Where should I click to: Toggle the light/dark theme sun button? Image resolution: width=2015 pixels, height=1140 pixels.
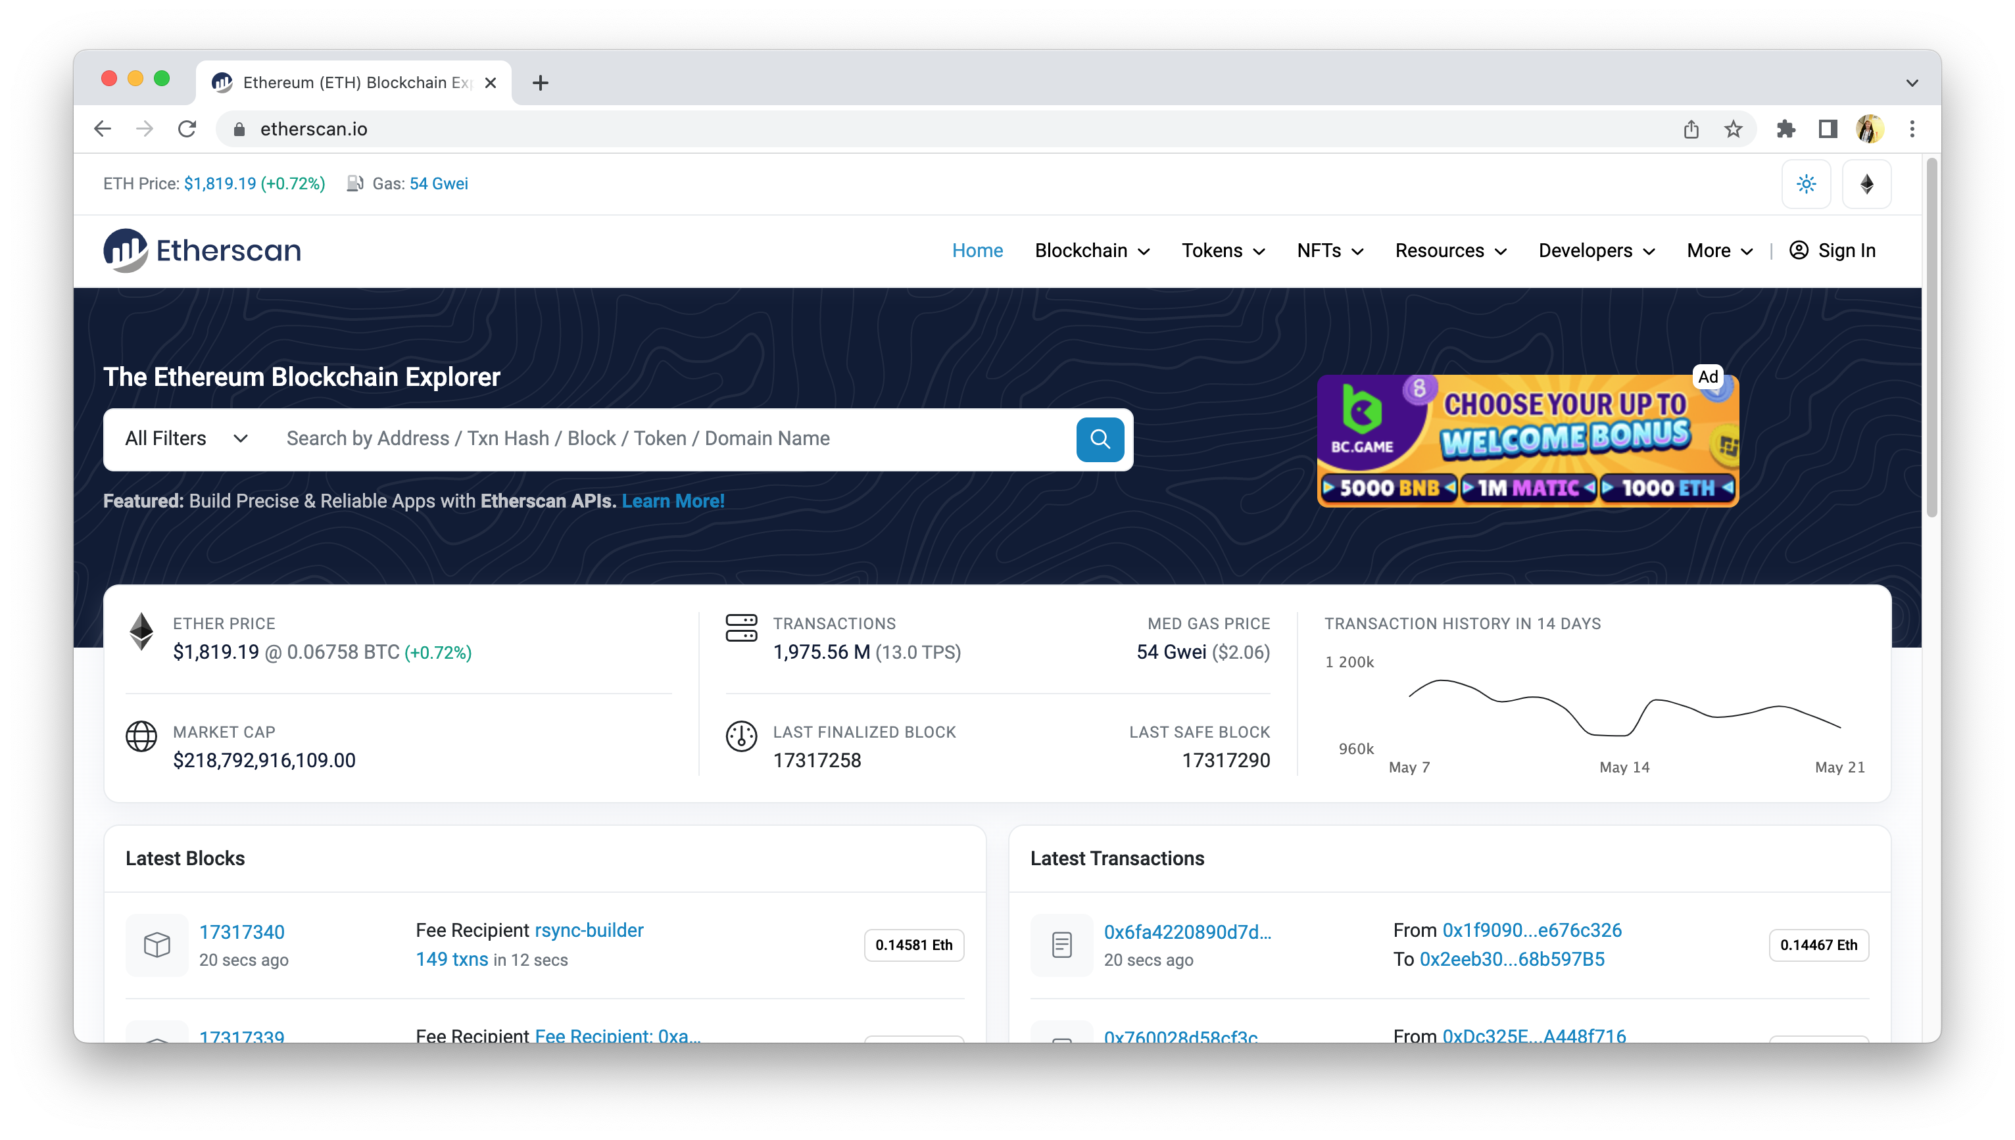coord(1806,184)
